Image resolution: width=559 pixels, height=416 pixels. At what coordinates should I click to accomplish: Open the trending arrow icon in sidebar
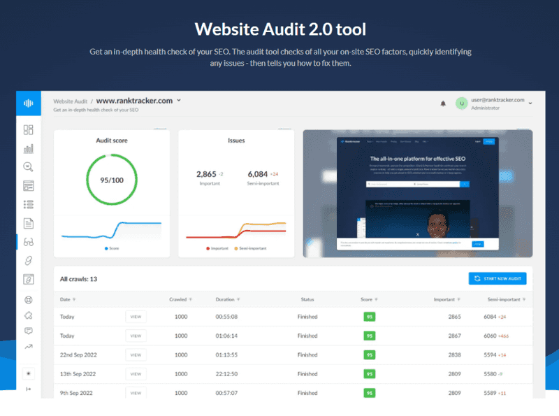29,346
